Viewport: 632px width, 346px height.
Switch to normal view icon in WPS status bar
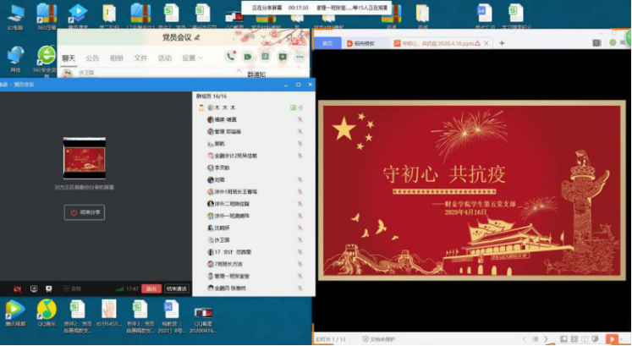[x=563, y=339]
